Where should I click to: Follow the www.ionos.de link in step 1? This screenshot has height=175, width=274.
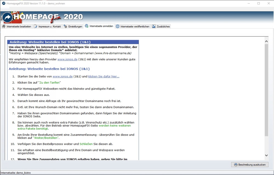pyautogui.click(x=62, y=76)
